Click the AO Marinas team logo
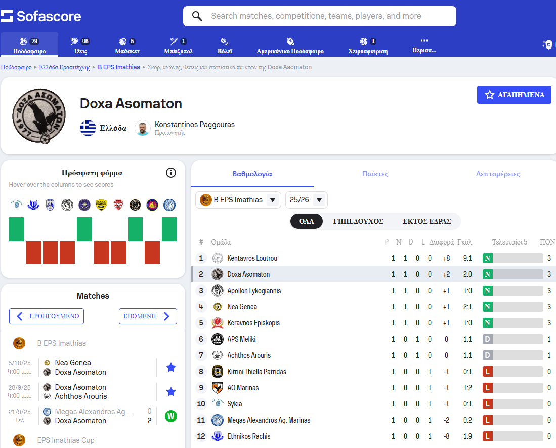The width and height of the screenshot is (556, 448). [x=218, y=388]
